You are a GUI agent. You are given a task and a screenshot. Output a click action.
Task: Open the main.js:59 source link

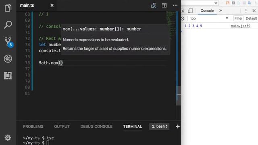coord(240,26)
